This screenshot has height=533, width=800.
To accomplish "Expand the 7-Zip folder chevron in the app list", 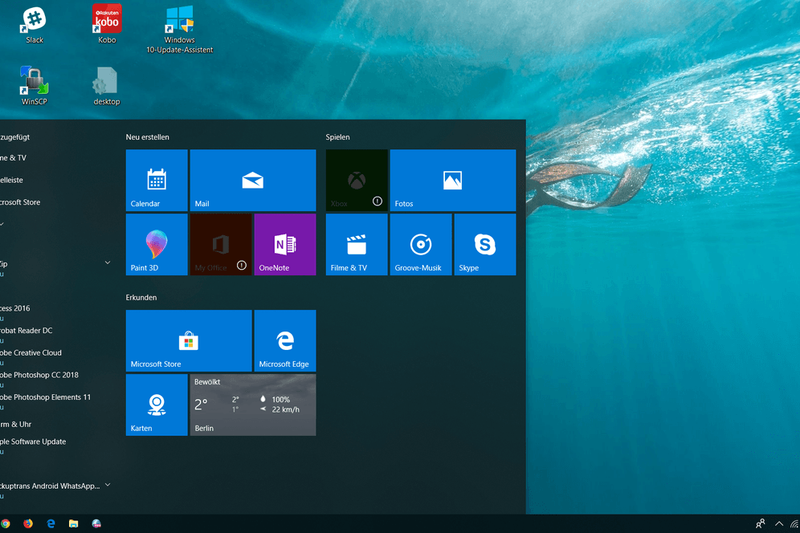I will (108, 262).
